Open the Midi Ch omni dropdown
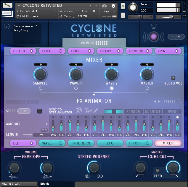Viewport: 188px width, 187px height. pos(36,16)
